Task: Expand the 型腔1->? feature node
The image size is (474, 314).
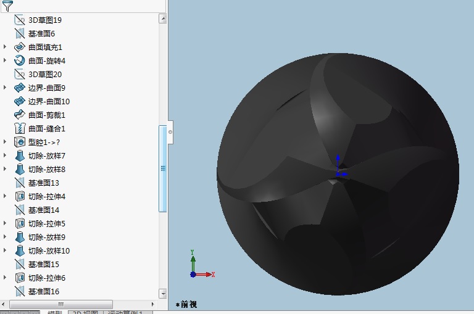Action: (5, 142)
